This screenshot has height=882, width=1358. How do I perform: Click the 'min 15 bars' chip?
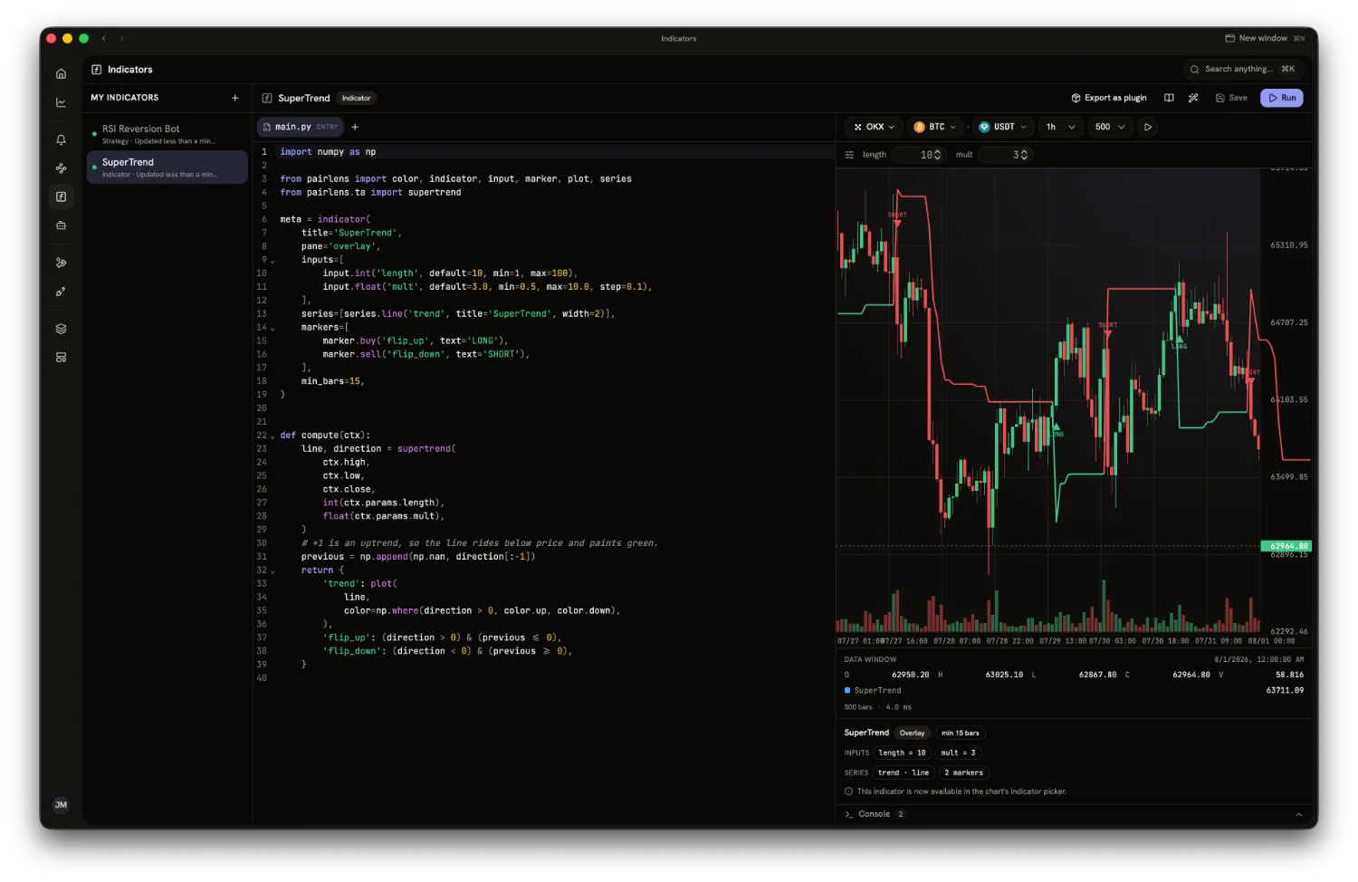coord(961,733)
